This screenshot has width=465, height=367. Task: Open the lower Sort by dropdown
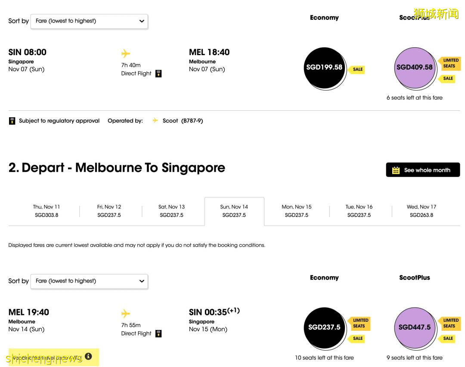(x=89, y=281)
